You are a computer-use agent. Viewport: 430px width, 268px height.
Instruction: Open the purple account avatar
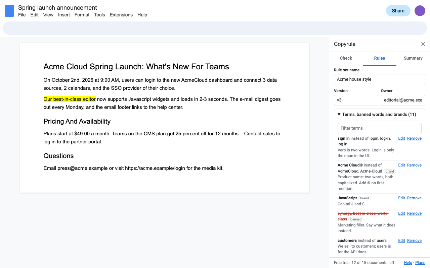pyautogui.click(x=420, y=11)
